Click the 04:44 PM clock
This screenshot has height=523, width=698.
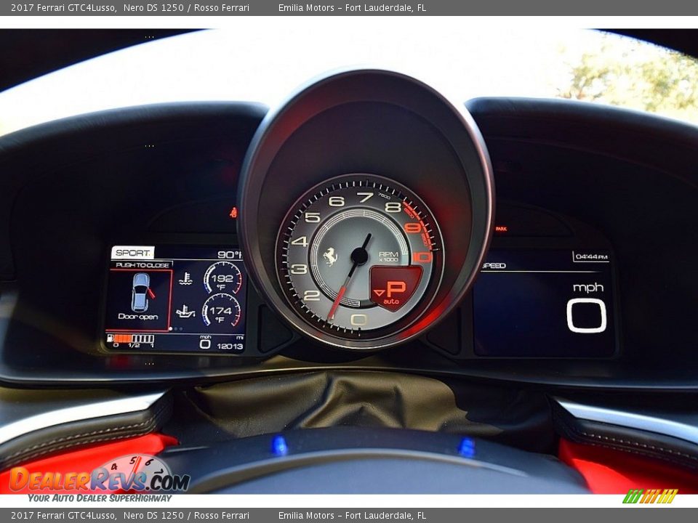click(591, 256)
